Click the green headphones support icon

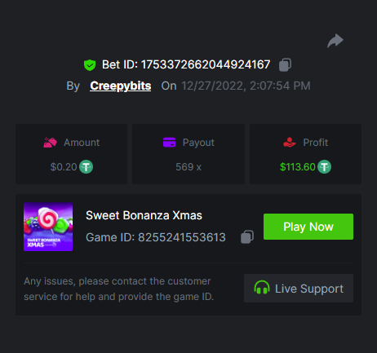pos(262,288)
